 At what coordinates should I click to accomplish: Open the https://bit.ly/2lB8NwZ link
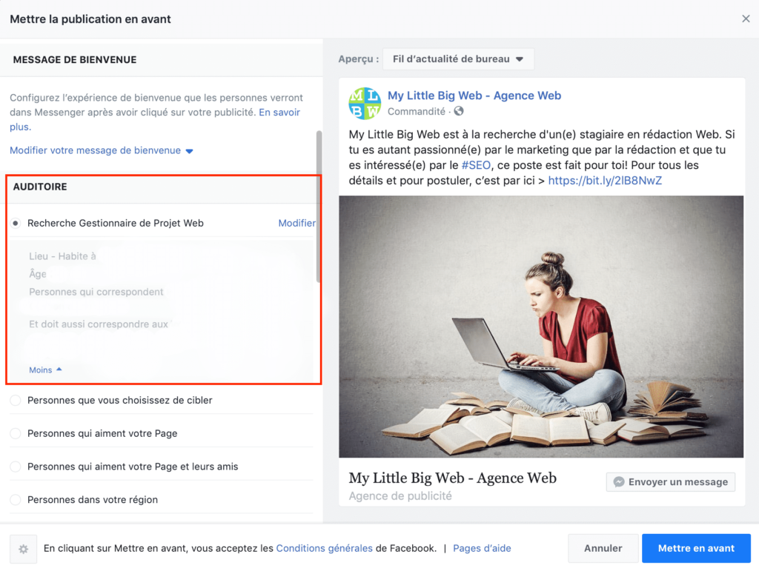coord(605,181)
